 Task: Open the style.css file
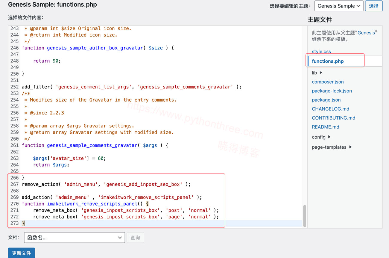321,51
